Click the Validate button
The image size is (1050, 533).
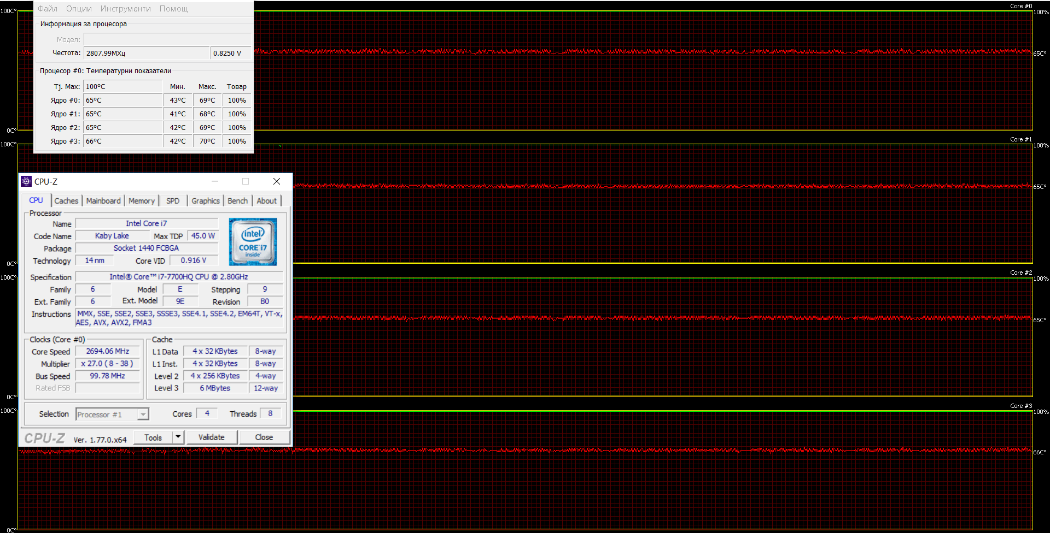(212, 437)
